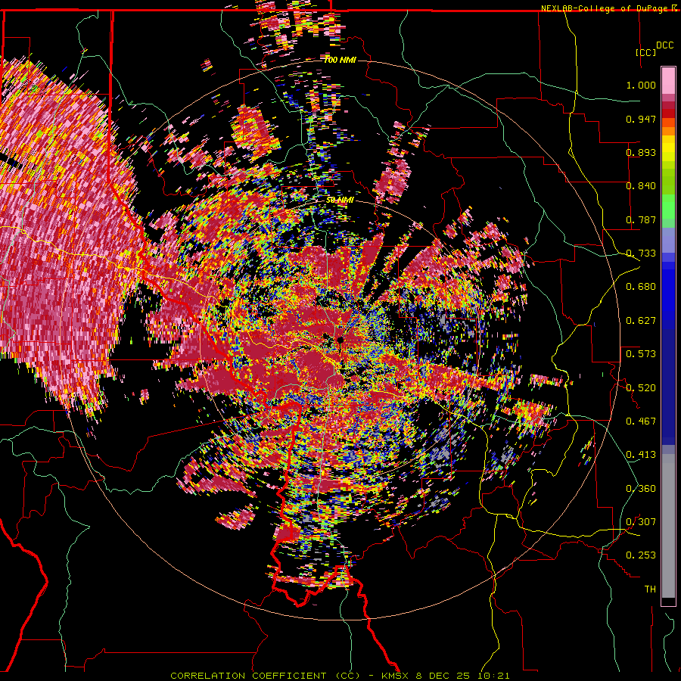Click the TH threshold label on scale
Viewport: 681px width, 681px height.
click(650, 589)
